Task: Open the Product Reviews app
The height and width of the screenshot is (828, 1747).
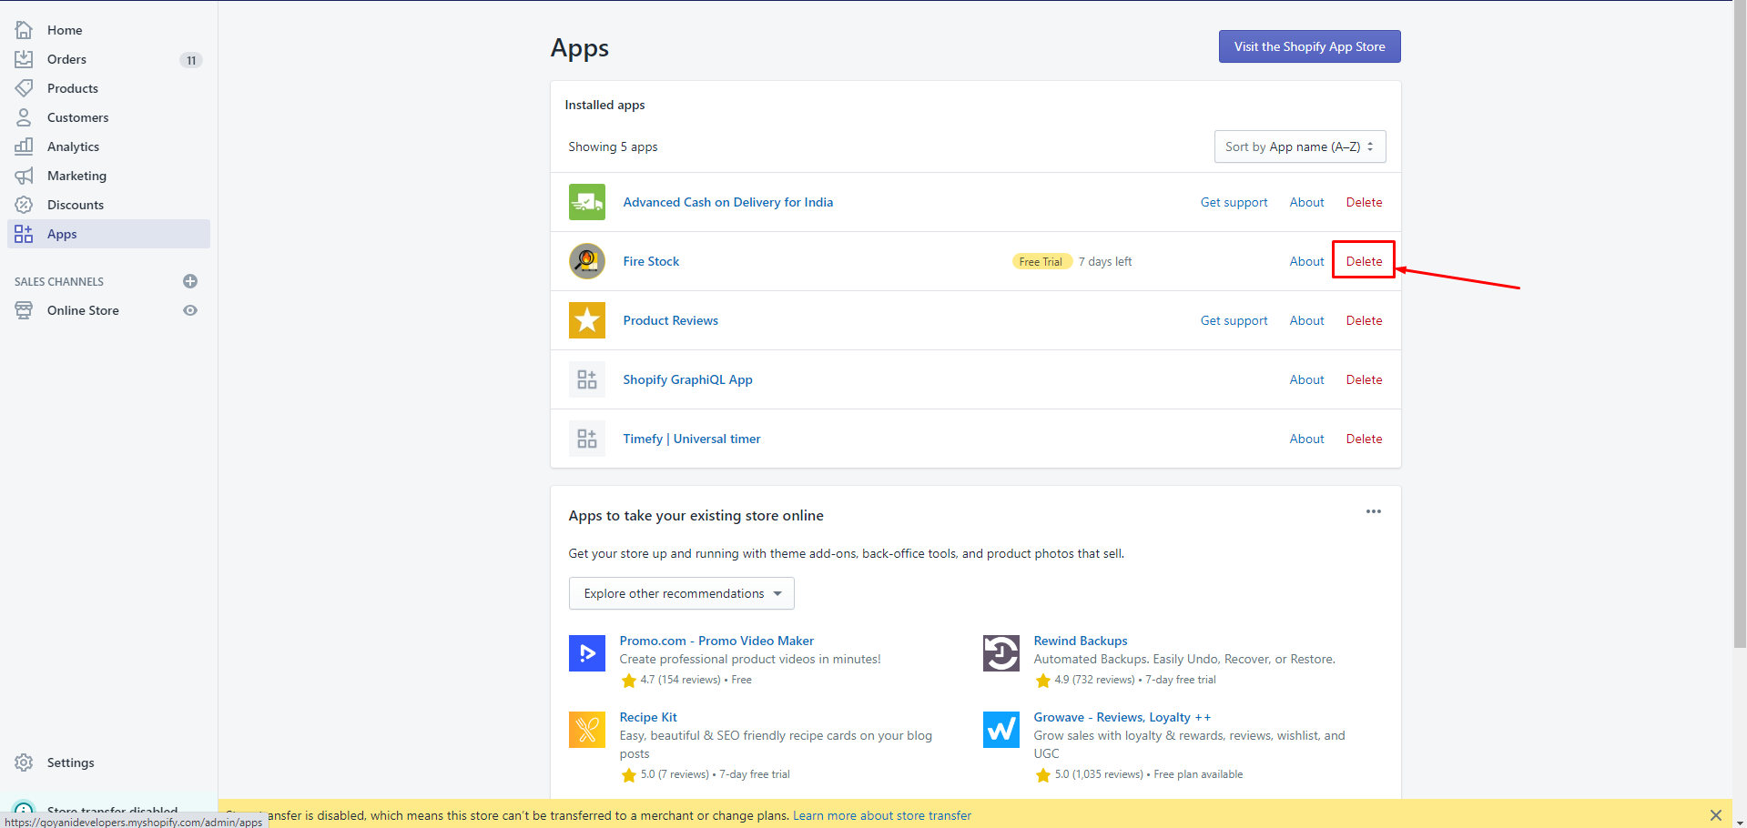Action: (671, 320)
